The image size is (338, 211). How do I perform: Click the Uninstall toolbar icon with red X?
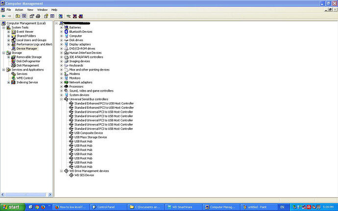point(75,16)
